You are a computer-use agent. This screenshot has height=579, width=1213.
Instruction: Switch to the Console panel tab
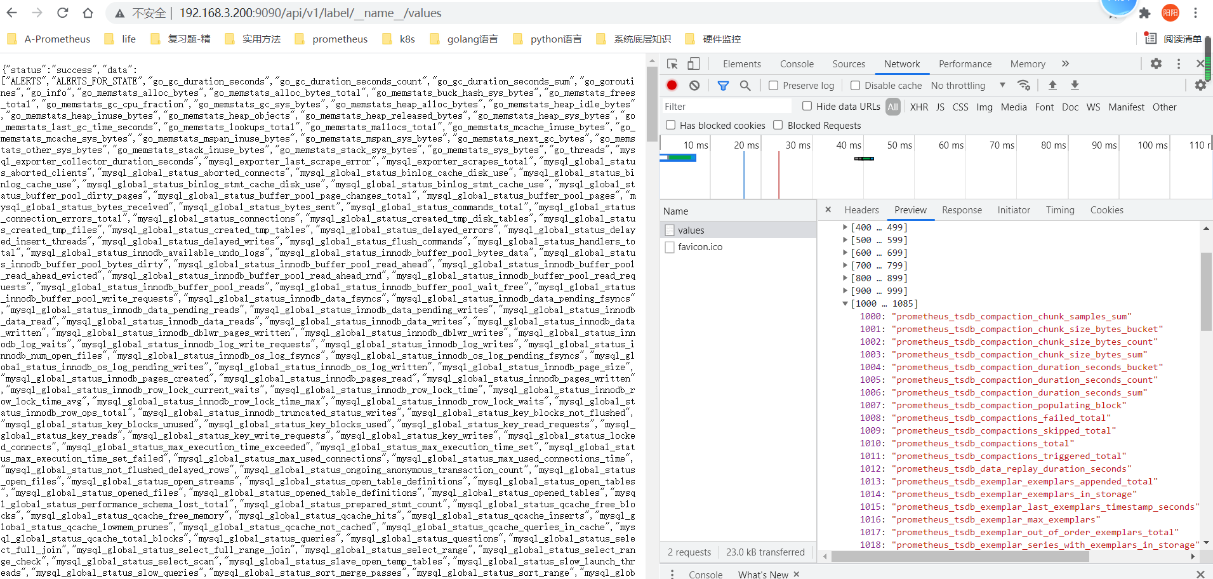797,63
